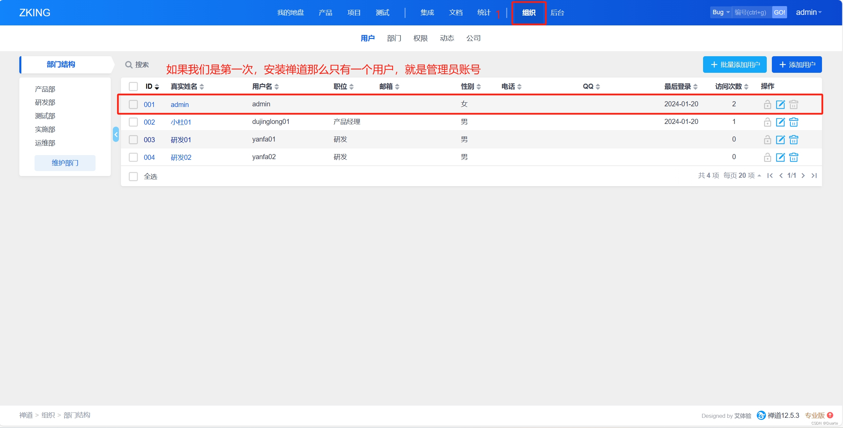Click unlock icon in admin row
Viewport: 843px width, 428px height.
pos(767,104)
